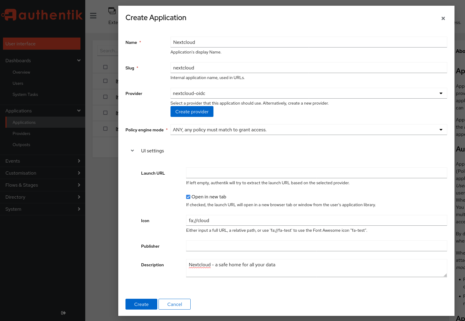Click the Description textarea resize handle
Image resolution: width=465 pixels, height=321 pixels.
click(445, 275)
